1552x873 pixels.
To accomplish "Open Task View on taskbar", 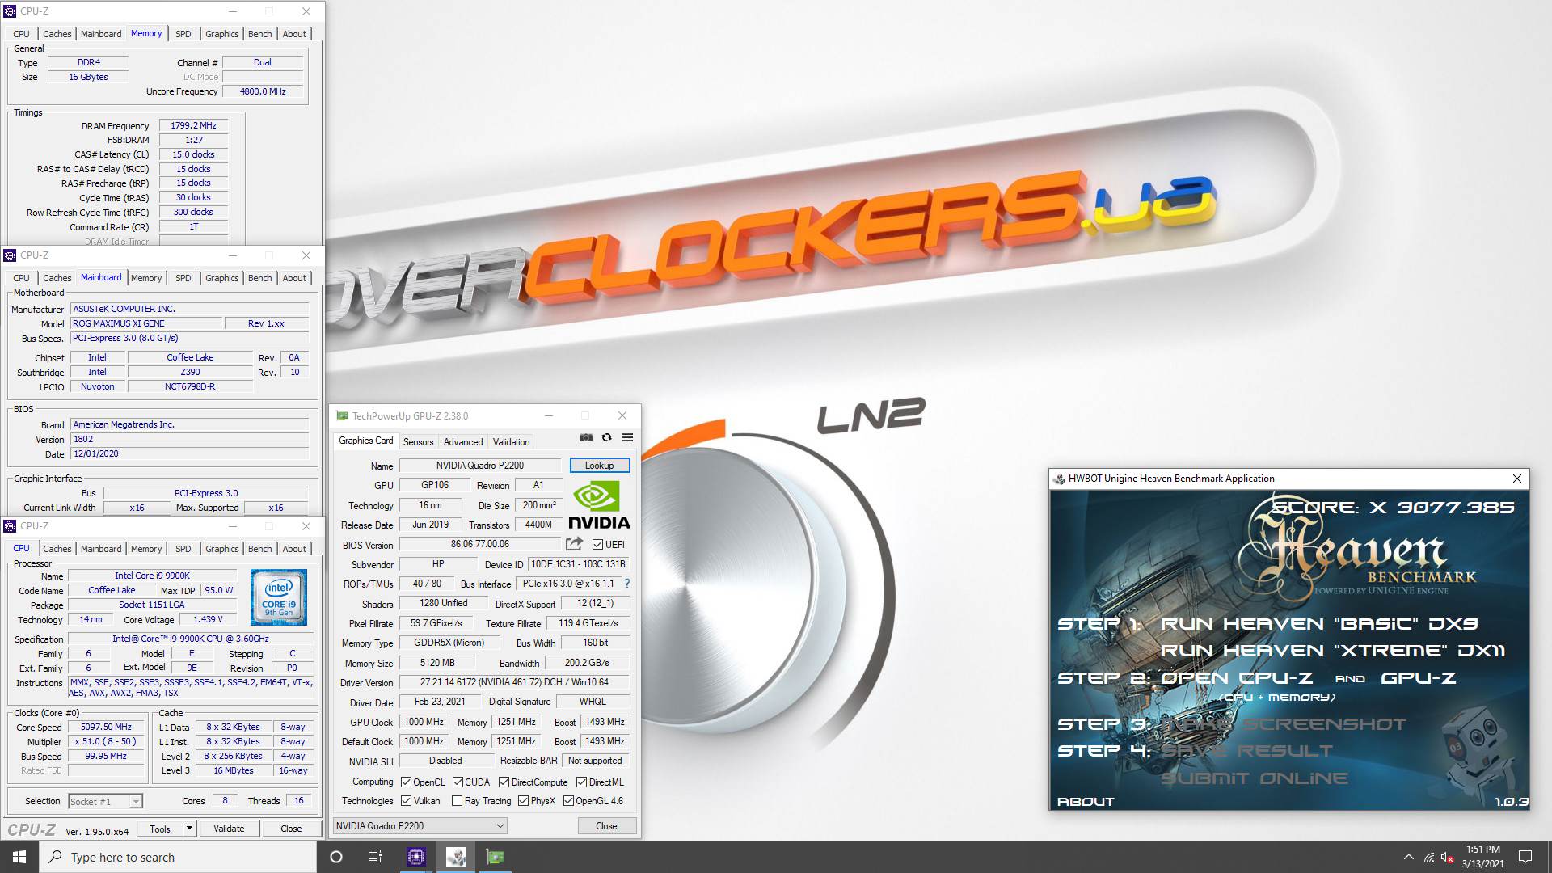I will tap(375, 857).
